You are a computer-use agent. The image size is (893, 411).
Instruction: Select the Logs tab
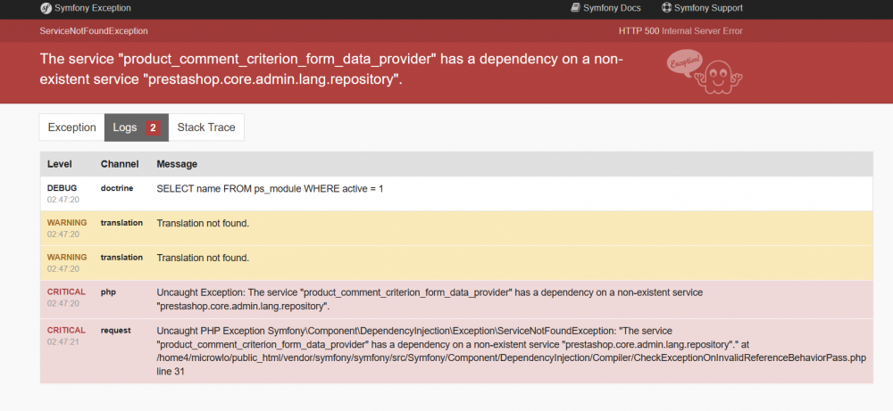click(x=136, y=127)
